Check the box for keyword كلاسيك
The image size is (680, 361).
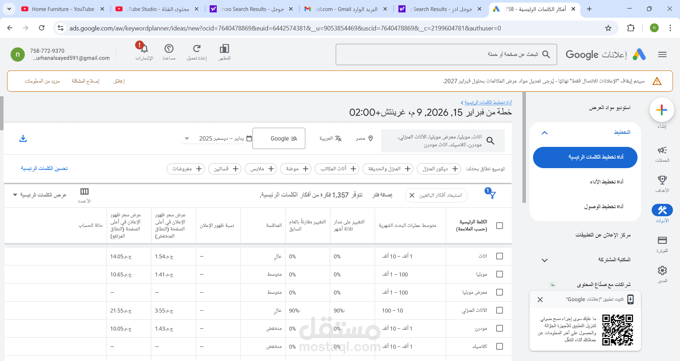(x=499, y=346)
